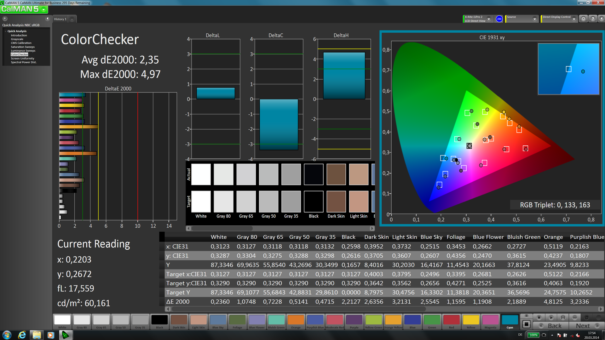Click the help question mark icon
The height and width of the screenshot is (340, 605).
593,19
